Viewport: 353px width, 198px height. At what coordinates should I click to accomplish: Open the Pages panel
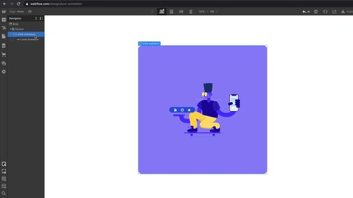pos(4,36)
